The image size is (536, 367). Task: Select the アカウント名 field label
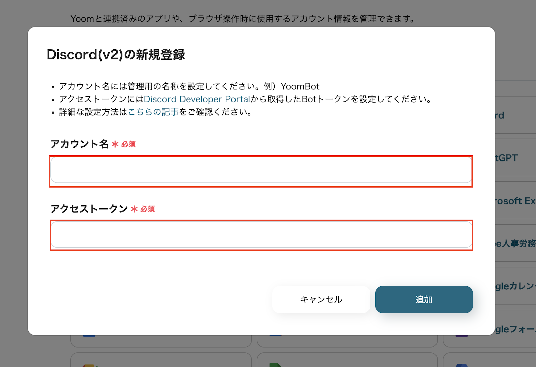tap(79, 144)
